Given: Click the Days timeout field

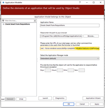Looking at the screenshot, I should tap(48, 70).
